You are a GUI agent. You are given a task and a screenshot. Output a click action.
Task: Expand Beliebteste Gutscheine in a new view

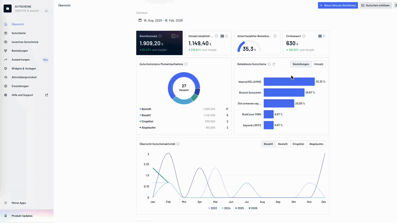click(274, 64)
